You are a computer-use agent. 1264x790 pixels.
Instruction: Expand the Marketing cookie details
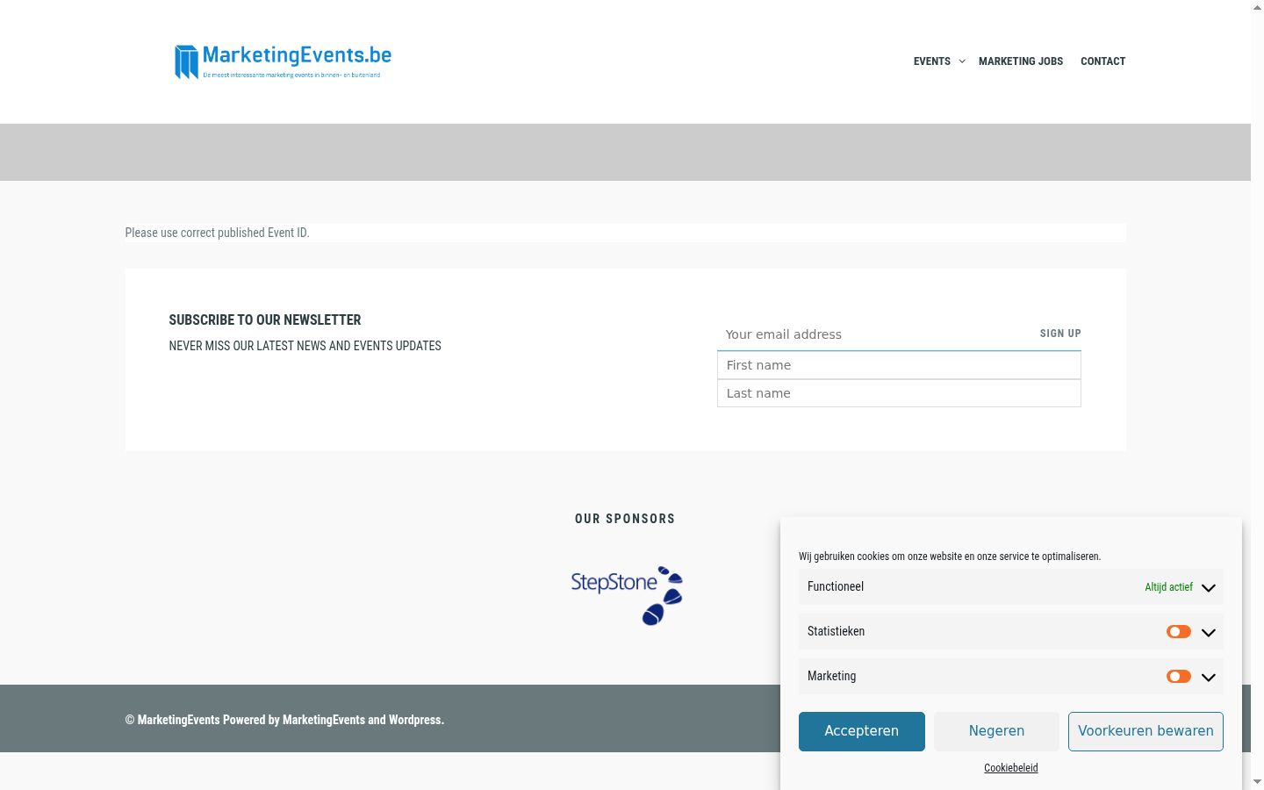pos(1209,677)
